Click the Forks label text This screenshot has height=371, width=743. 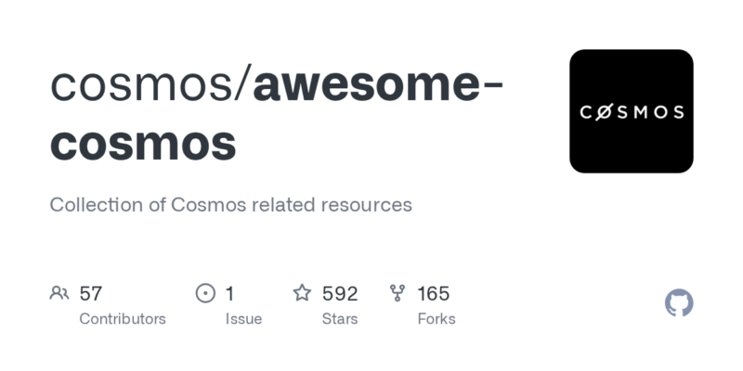point(437,319)
